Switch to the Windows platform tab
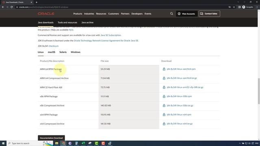Screen dimensions: 260x146 (x=76, y=52)
